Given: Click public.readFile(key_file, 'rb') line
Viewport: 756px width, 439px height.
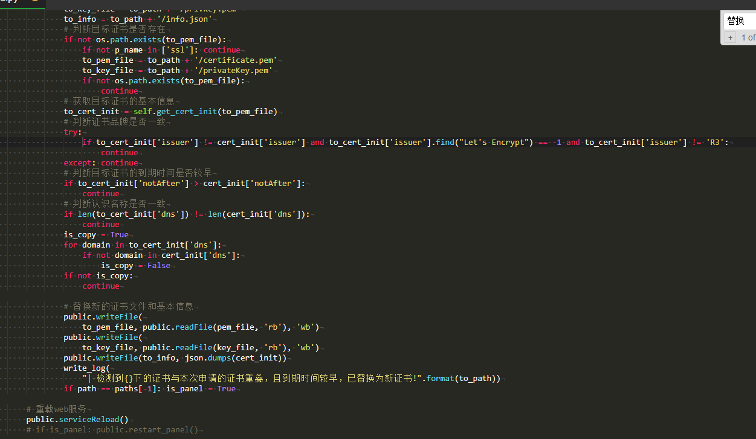Looking at the screenshot, I should coord(201,348).
